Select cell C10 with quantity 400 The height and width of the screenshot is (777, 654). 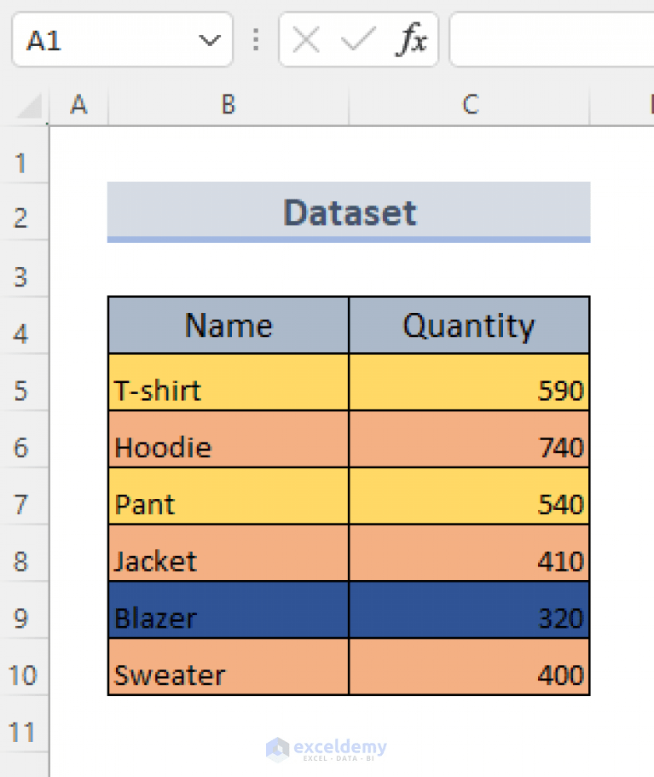[469, 675]
